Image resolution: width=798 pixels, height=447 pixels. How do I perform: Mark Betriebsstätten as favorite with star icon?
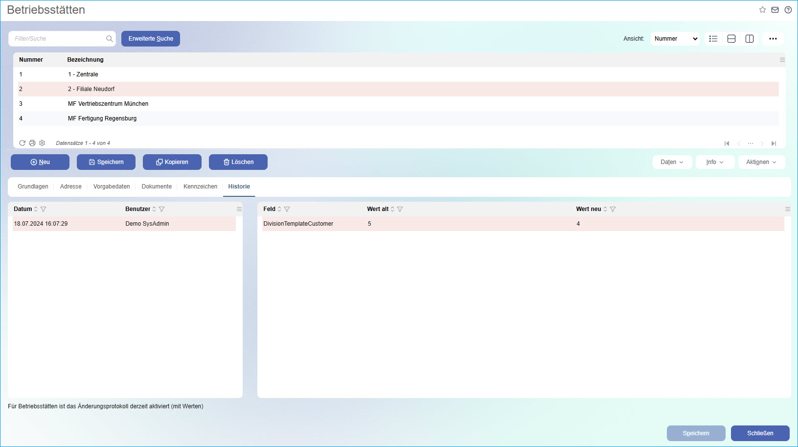(762, 9)
